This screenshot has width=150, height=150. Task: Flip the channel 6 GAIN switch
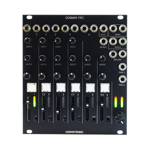pyautogui.click(x=108, y=120)
